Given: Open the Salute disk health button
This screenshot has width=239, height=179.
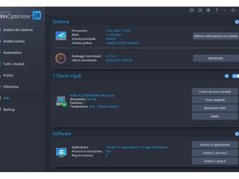Looking at the screenshot, I should pos(215,116).
